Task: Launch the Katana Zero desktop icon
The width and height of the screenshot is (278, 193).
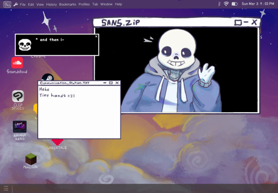Action: point(20,127)
